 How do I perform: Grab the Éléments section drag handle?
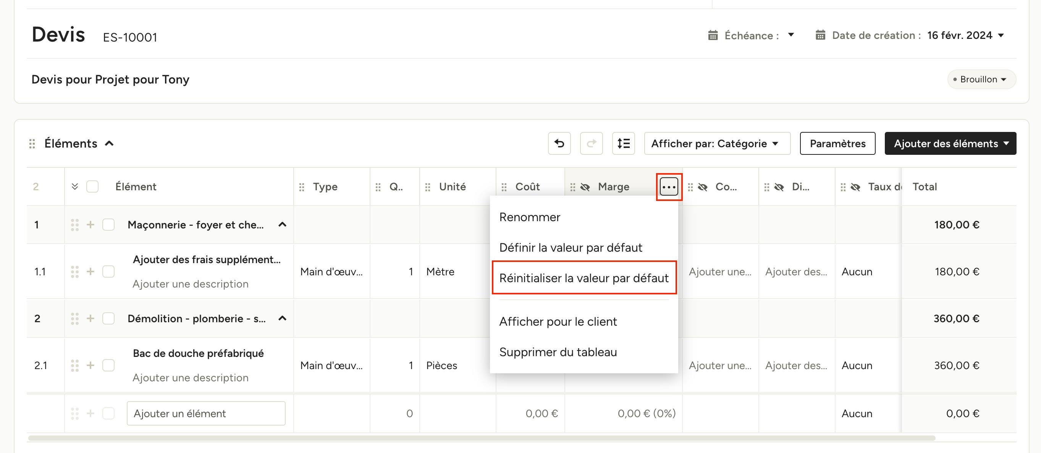32,144
